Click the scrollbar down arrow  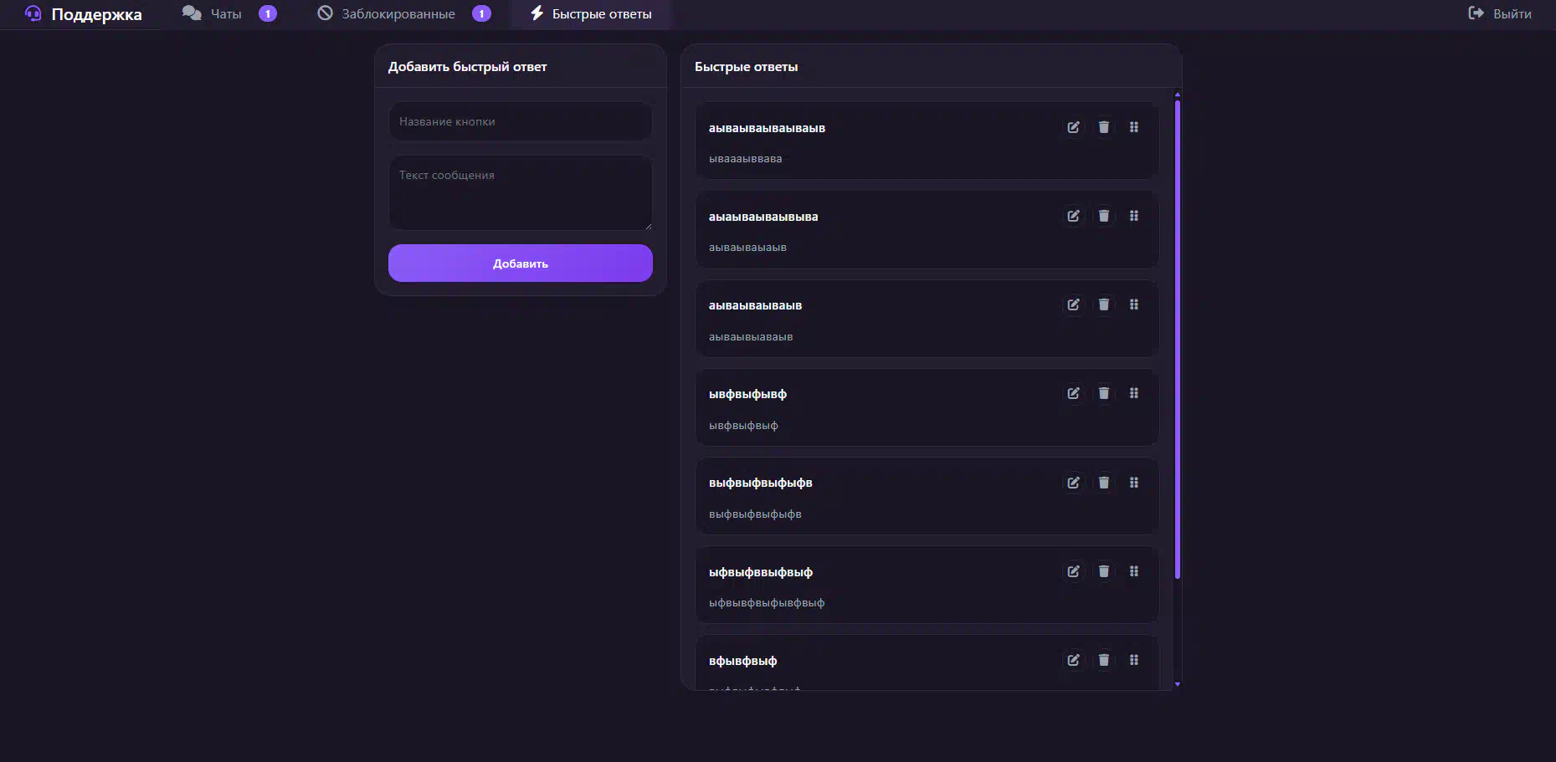pos(1178,684)
